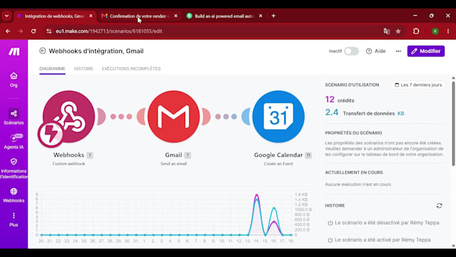Click the back arrow beside scenario title
Viewport: 456px width, 257px height.
(43, 51)
